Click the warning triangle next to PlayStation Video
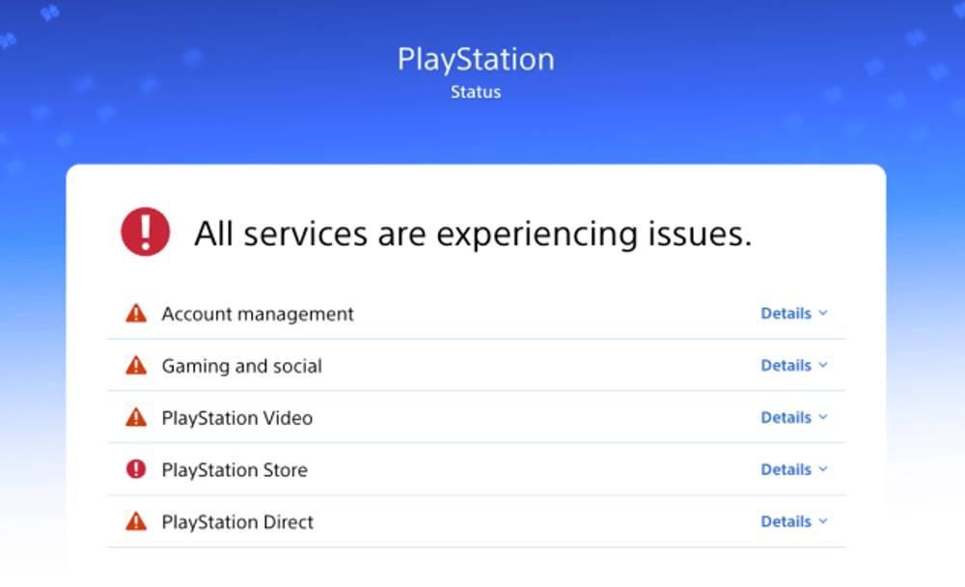Viewport: 965px width, 587px height. pyautogui.click(x=136, y=418)
